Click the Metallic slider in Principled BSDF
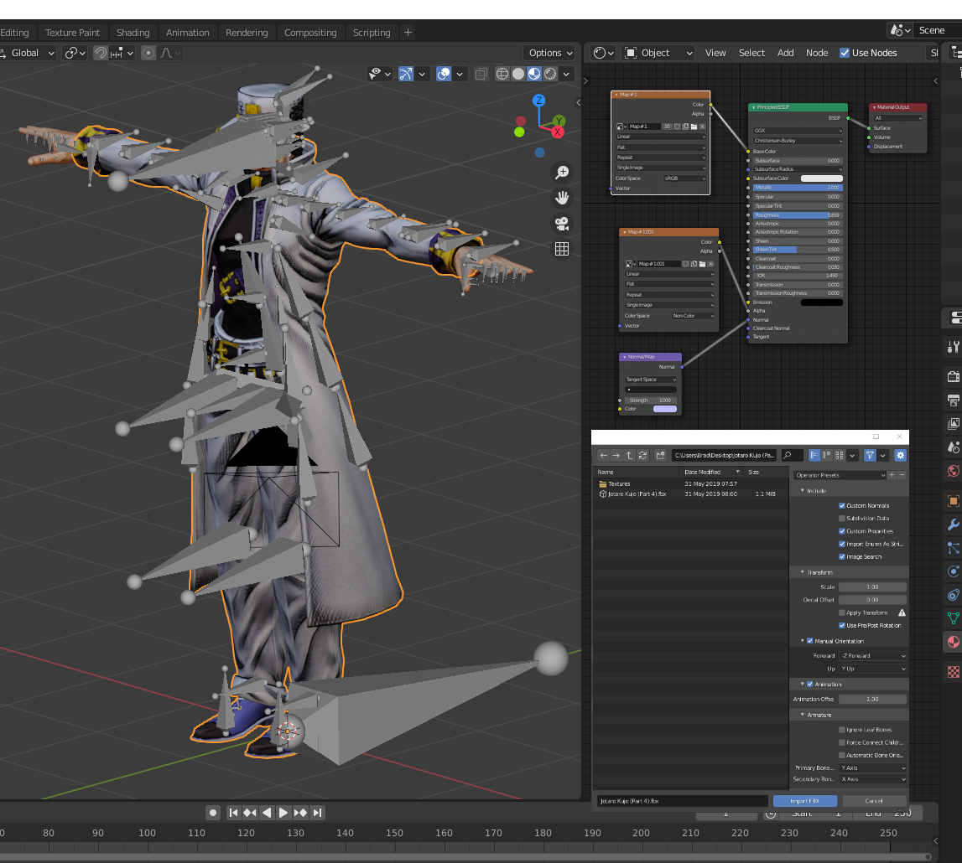 coord(797,188)
